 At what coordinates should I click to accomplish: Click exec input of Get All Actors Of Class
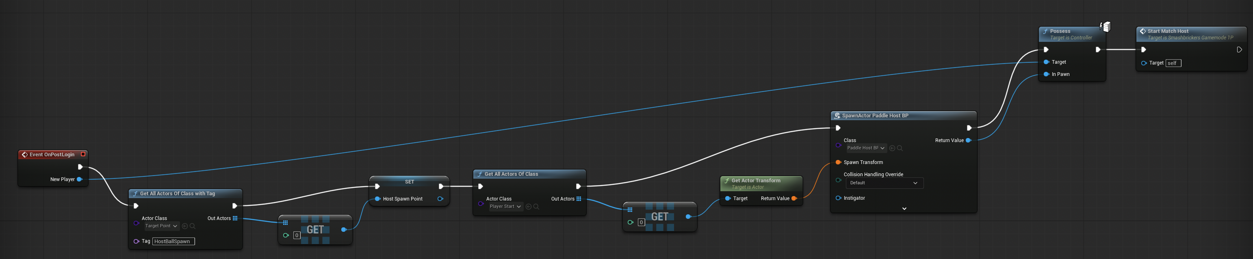481,187
